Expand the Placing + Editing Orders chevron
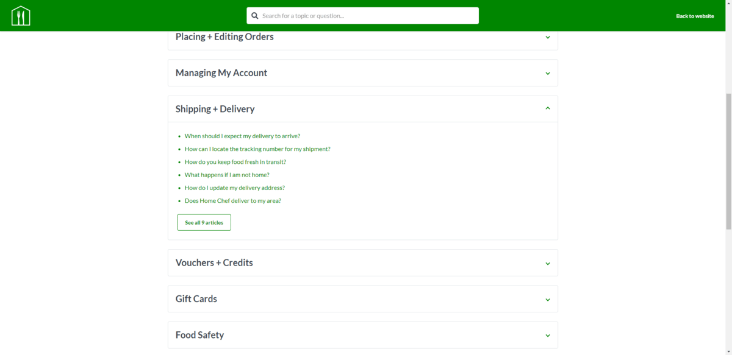 [548, 37]
